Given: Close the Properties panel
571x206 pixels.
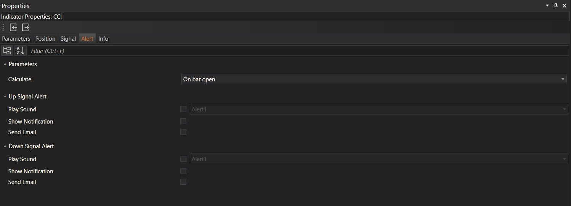Looking at the screenshot, I should click(x=565, y=6).
